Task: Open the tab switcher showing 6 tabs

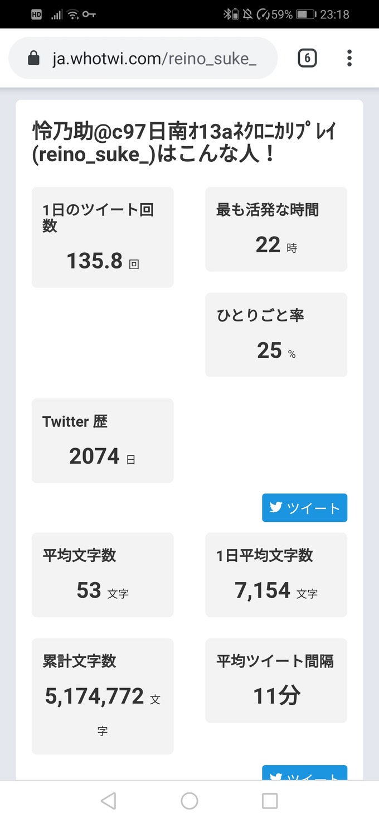Action: (307, 58)
